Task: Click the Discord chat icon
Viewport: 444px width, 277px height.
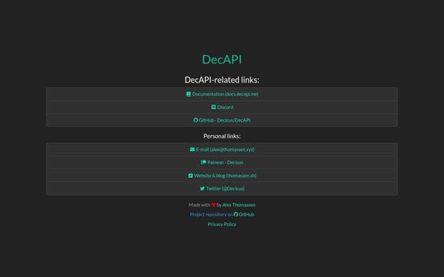Action: [213, 107]
